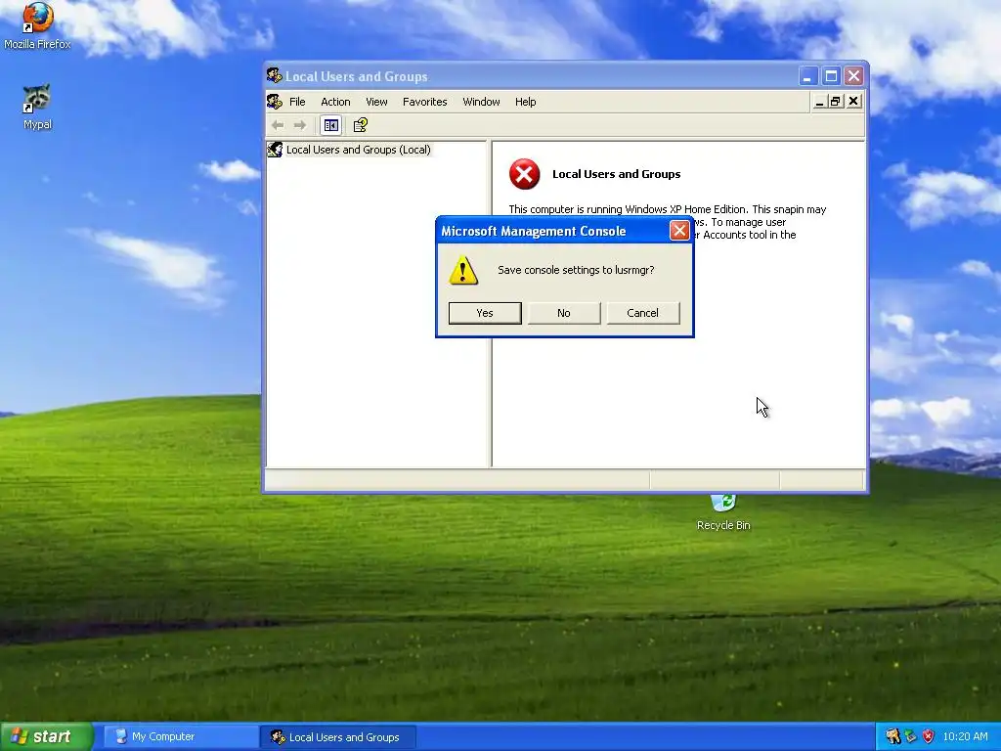The image size is (1001, 751).
Task: Open the Action menu
Action: (335, 102)
